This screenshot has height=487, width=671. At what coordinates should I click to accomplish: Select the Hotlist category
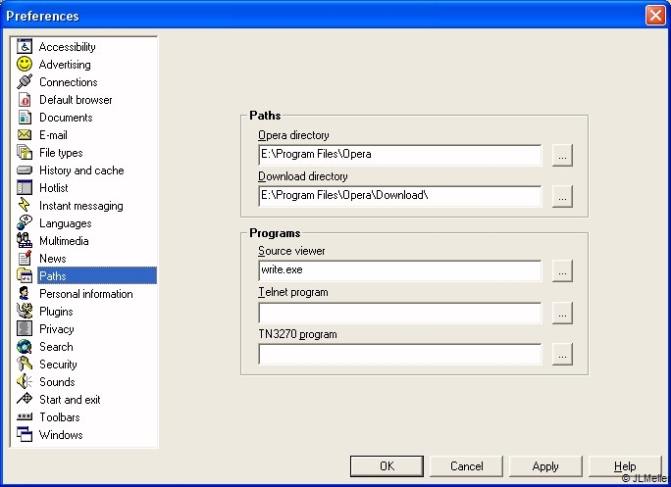click(x=54, y=188)
